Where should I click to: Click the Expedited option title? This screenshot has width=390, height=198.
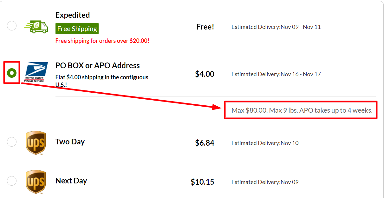tap(73, 15)
